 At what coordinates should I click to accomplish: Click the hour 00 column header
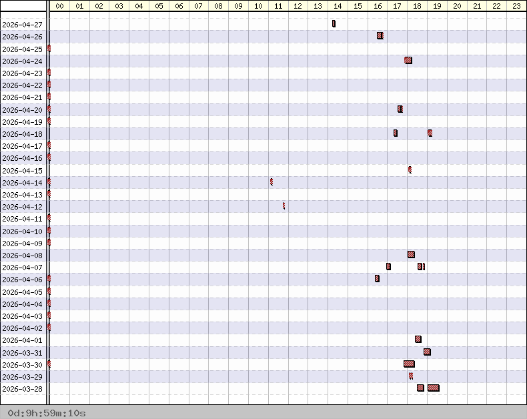pyautogui.click(x=59, y=6)
